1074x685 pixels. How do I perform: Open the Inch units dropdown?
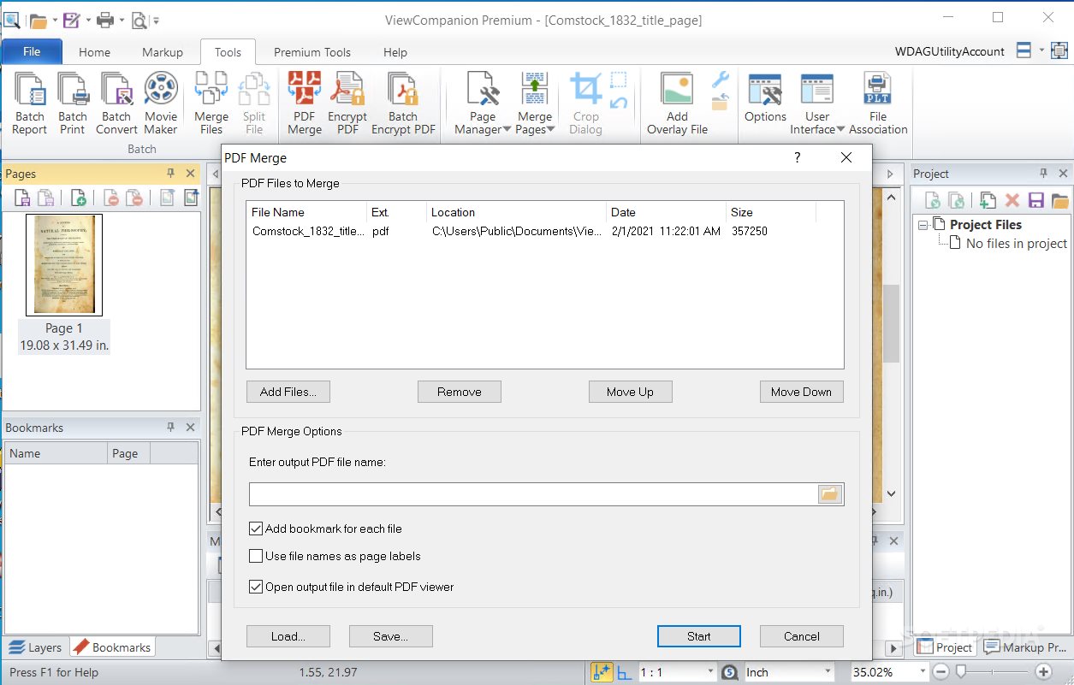[x=828, y=672]
